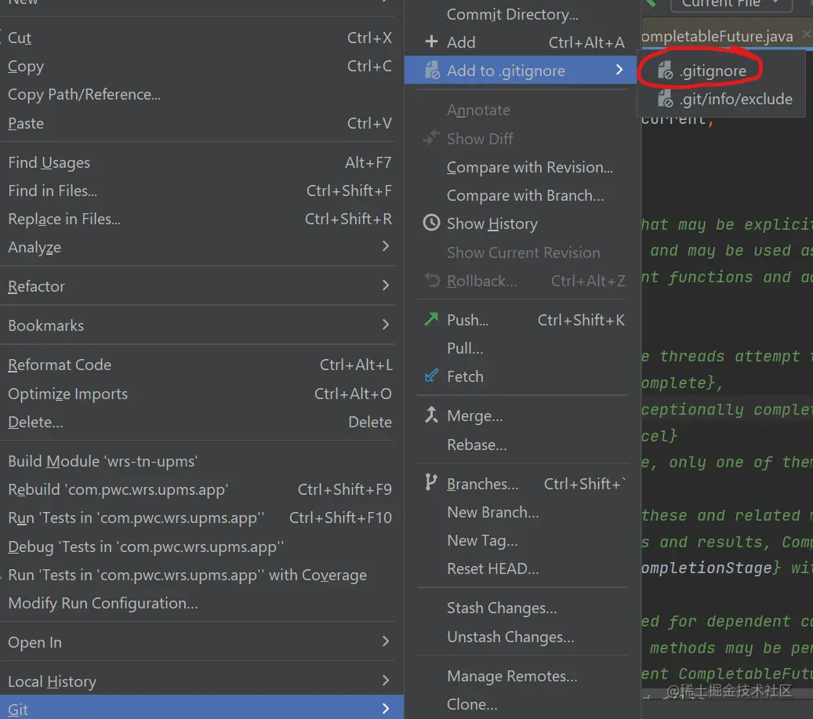Open Modify Run Configuration...

coord(202,603)
